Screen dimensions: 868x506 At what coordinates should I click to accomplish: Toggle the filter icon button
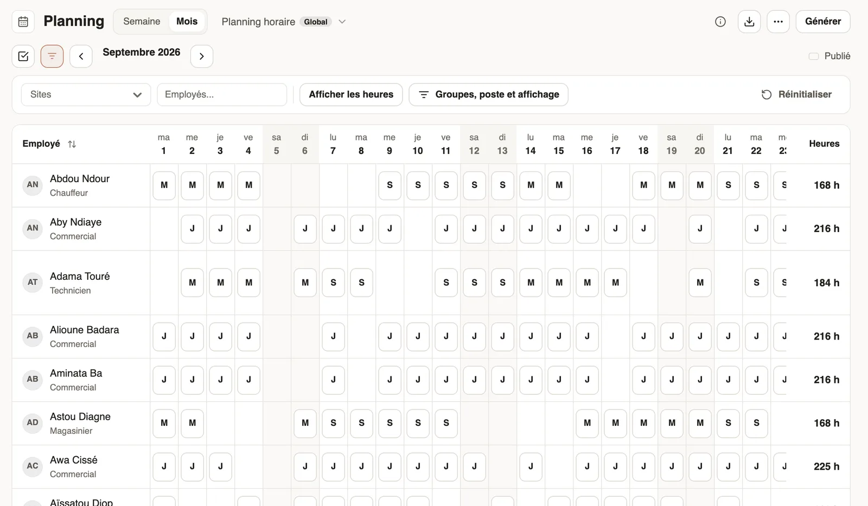coord(52,56)
